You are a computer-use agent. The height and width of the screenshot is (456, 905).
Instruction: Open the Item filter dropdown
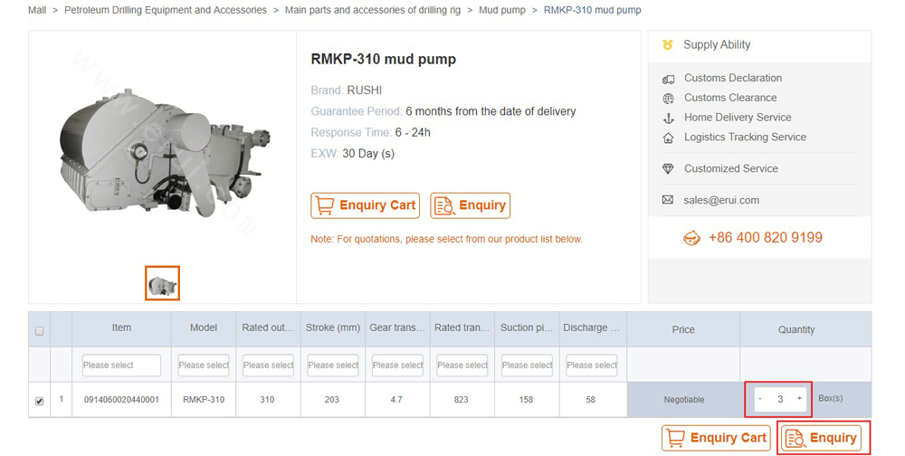pyautogui.click(x=121, y=365)
